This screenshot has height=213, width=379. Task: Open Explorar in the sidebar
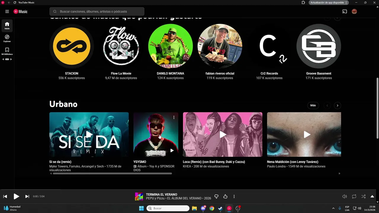(7, 38)
